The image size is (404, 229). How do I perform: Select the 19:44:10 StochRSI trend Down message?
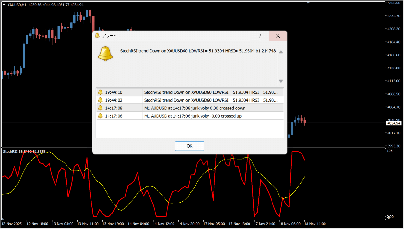coord(211,92)
